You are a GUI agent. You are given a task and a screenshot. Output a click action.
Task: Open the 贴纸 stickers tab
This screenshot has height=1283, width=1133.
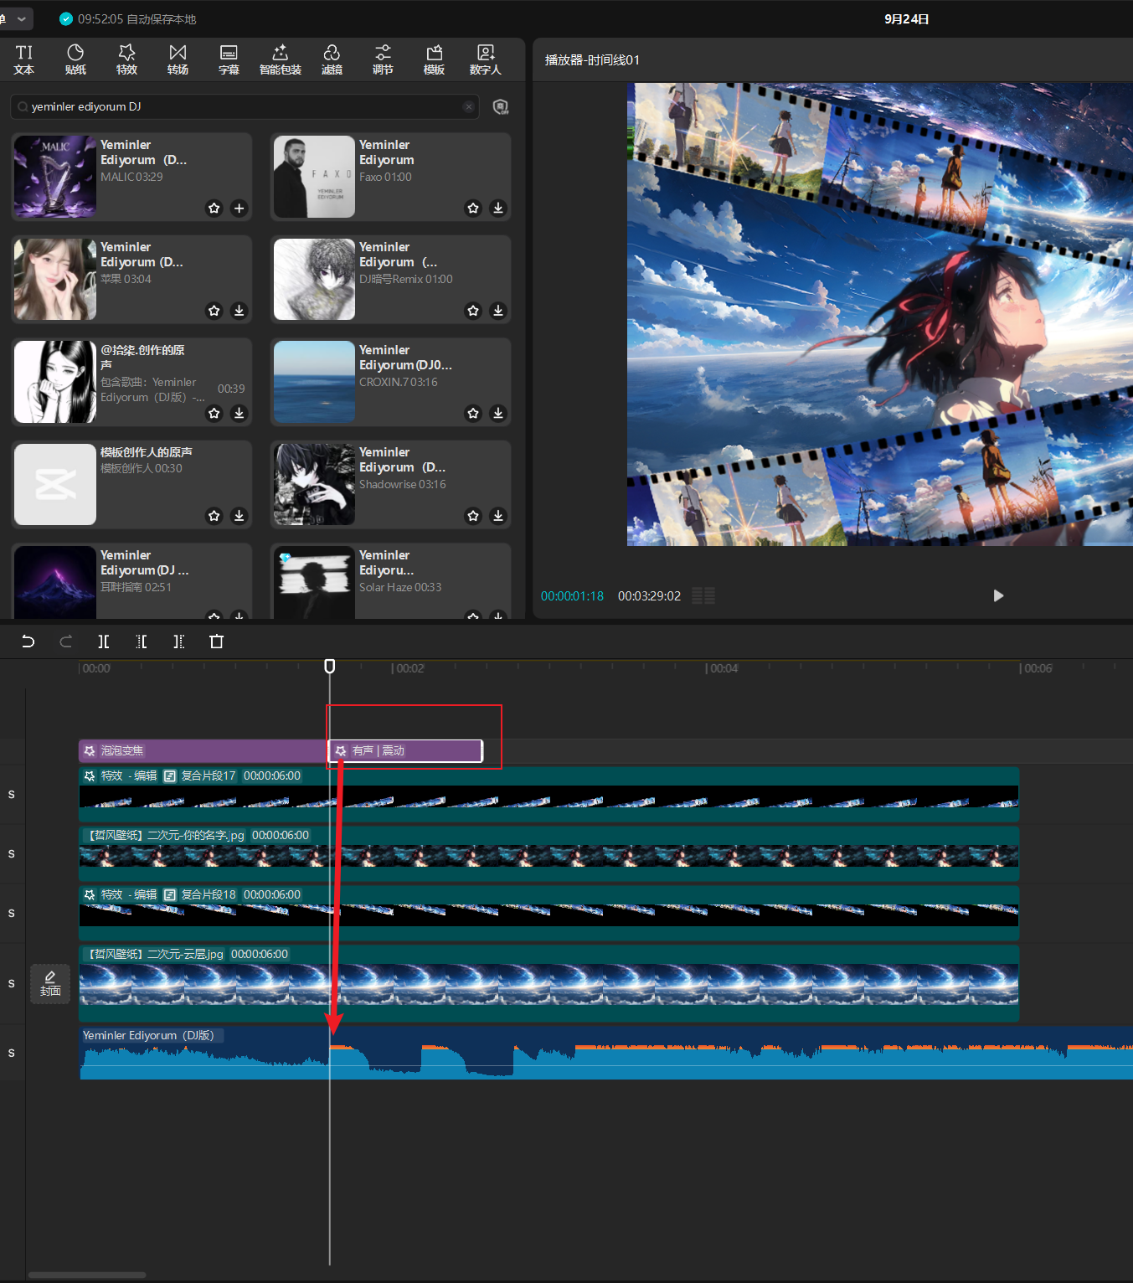click(75, 59)
